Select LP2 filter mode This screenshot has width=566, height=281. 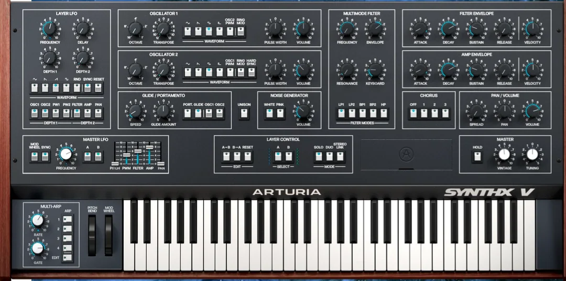tap(352, 113)
